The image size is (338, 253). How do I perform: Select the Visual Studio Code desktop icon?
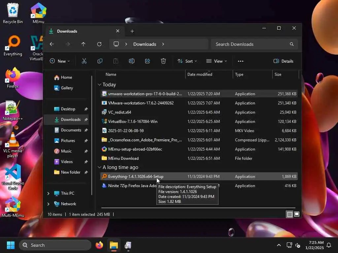click(13, 177)
